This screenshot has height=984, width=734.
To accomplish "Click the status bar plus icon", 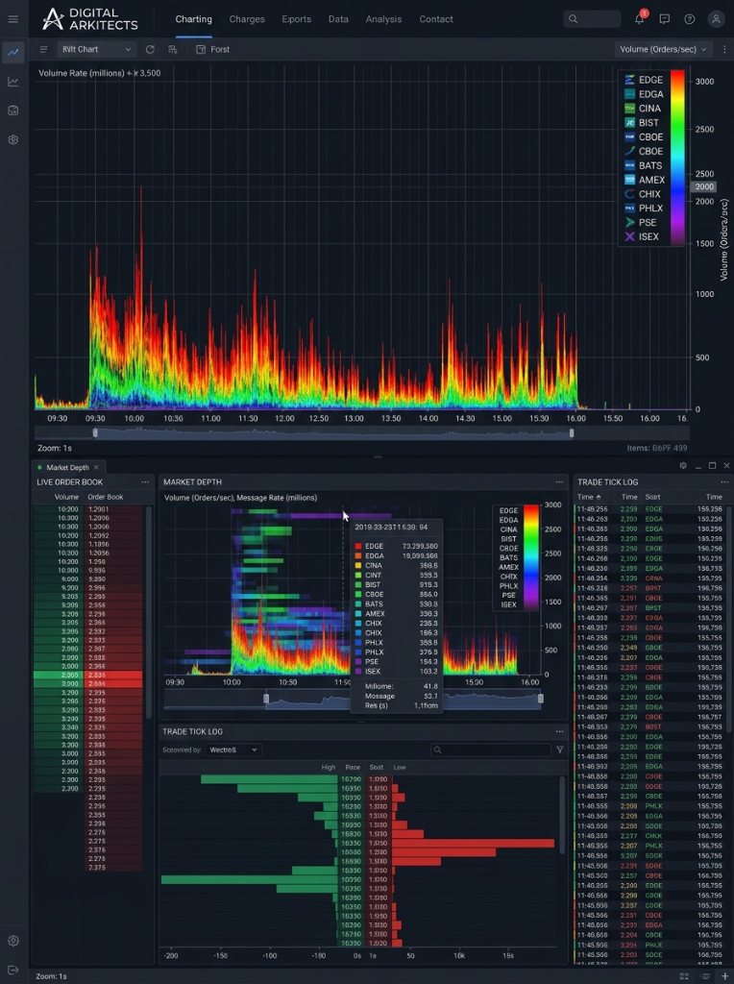I will click(725, 976).
